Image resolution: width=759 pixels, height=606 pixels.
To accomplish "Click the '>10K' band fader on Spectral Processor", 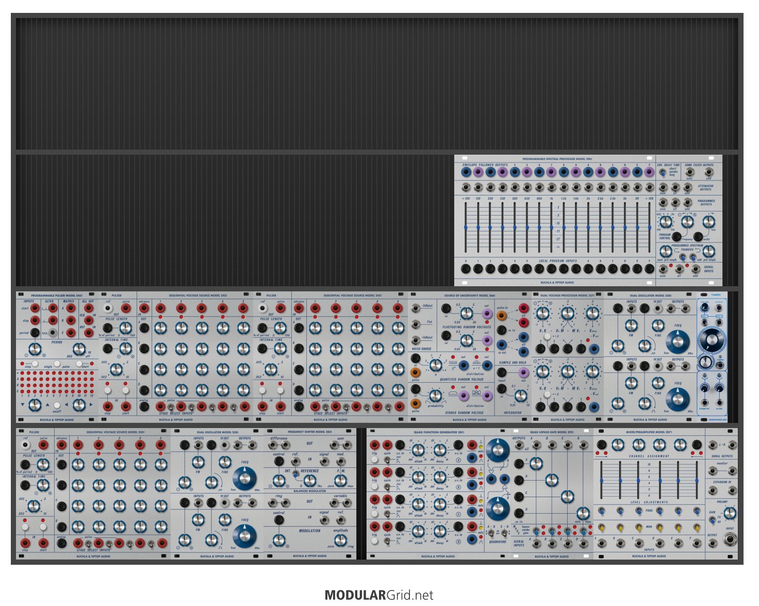I will [x=650, y=227].
